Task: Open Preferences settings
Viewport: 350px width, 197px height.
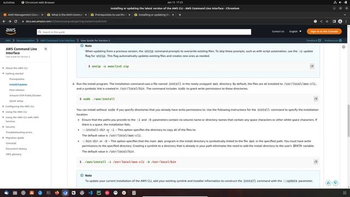Action: [333, 40]
